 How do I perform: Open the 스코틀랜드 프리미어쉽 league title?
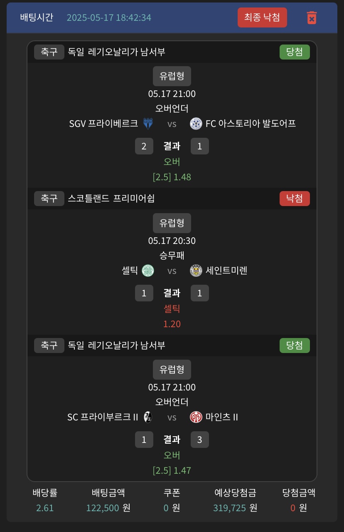point(111,199)
